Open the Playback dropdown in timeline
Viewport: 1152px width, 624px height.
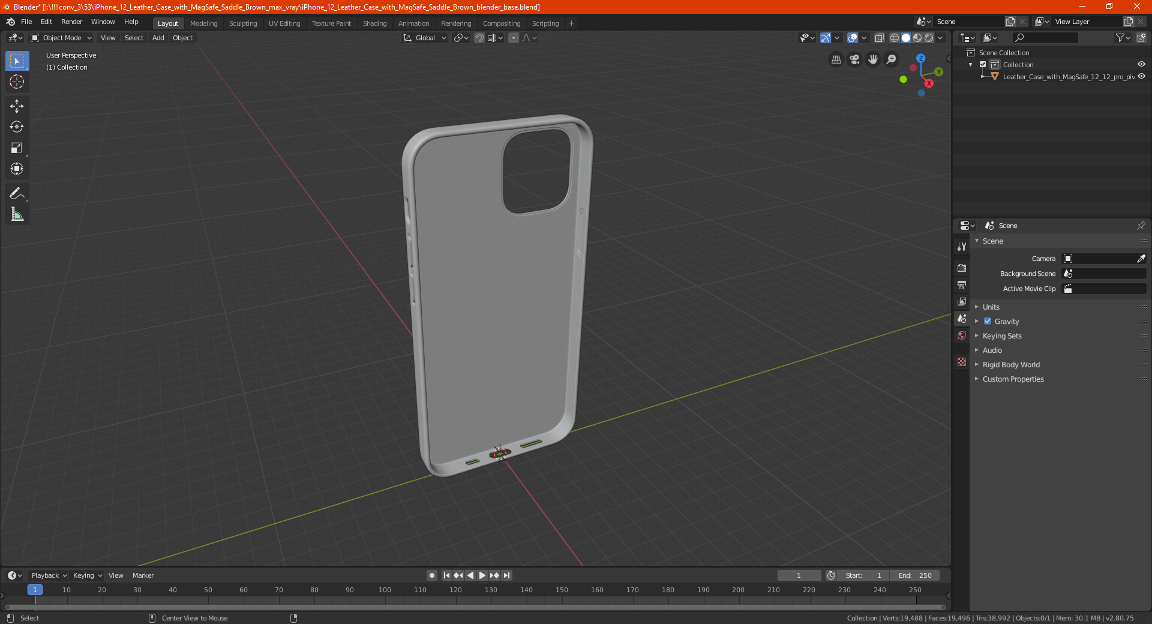tap(49, 575)
